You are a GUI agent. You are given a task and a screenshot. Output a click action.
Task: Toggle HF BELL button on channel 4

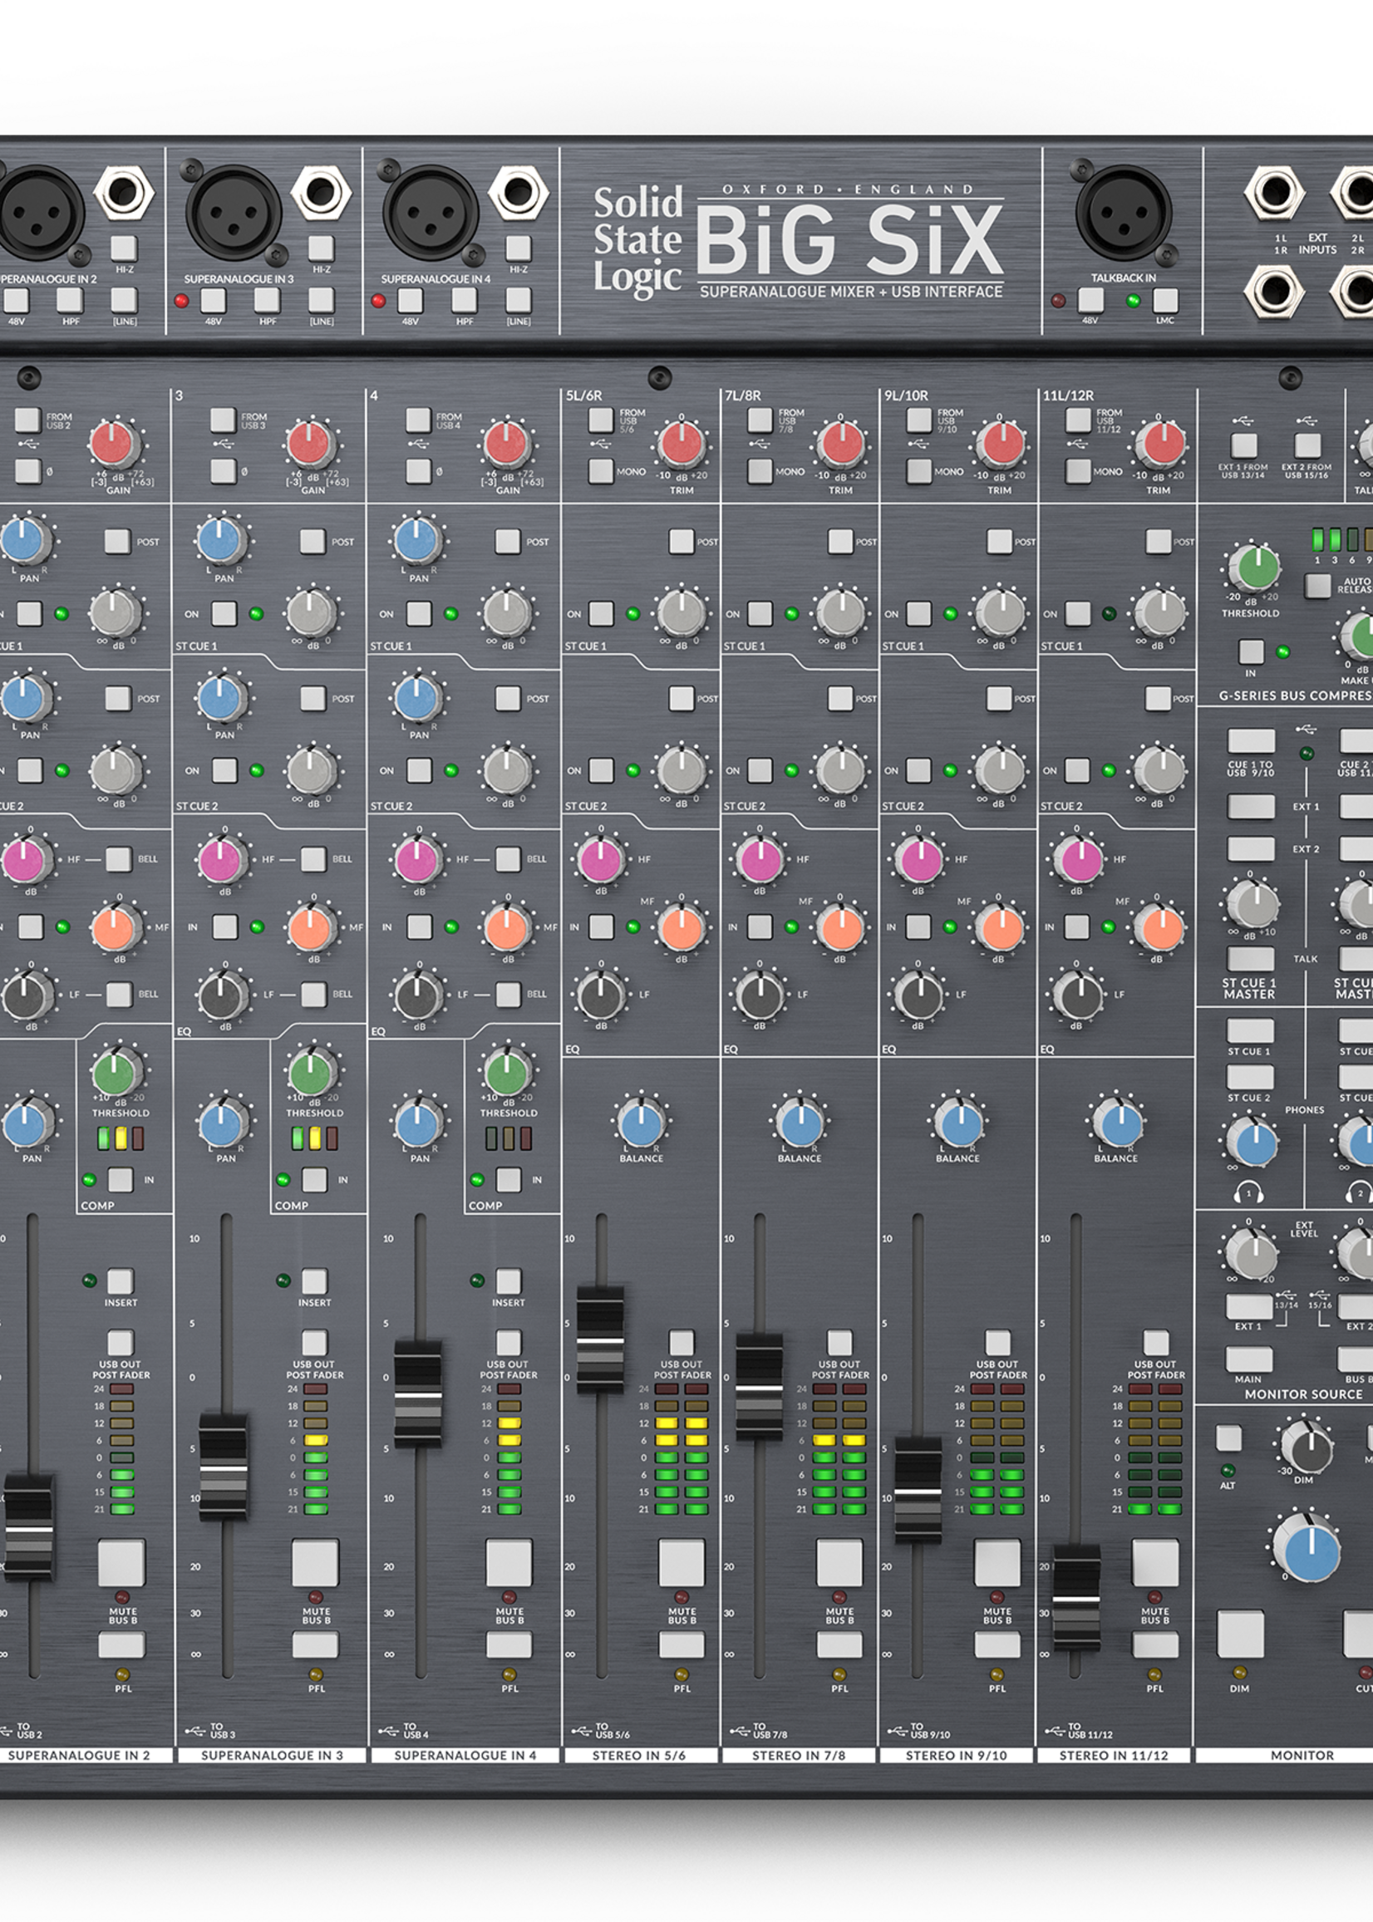coord(508,858)
